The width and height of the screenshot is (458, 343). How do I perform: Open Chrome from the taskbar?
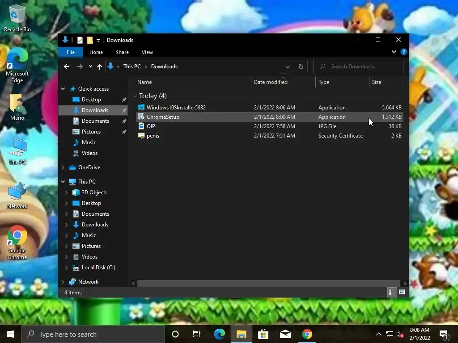307,334
